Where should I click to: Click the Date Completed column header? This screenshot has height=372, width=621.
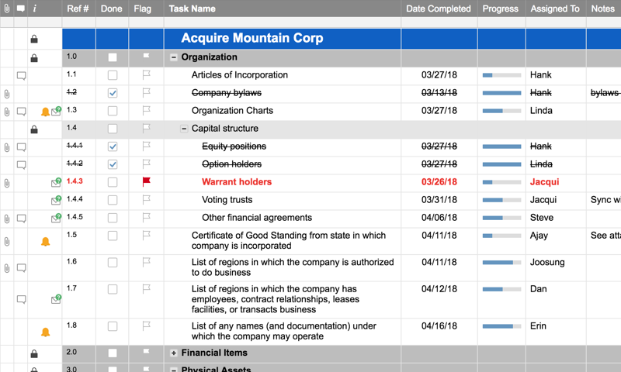coord(439,9)
